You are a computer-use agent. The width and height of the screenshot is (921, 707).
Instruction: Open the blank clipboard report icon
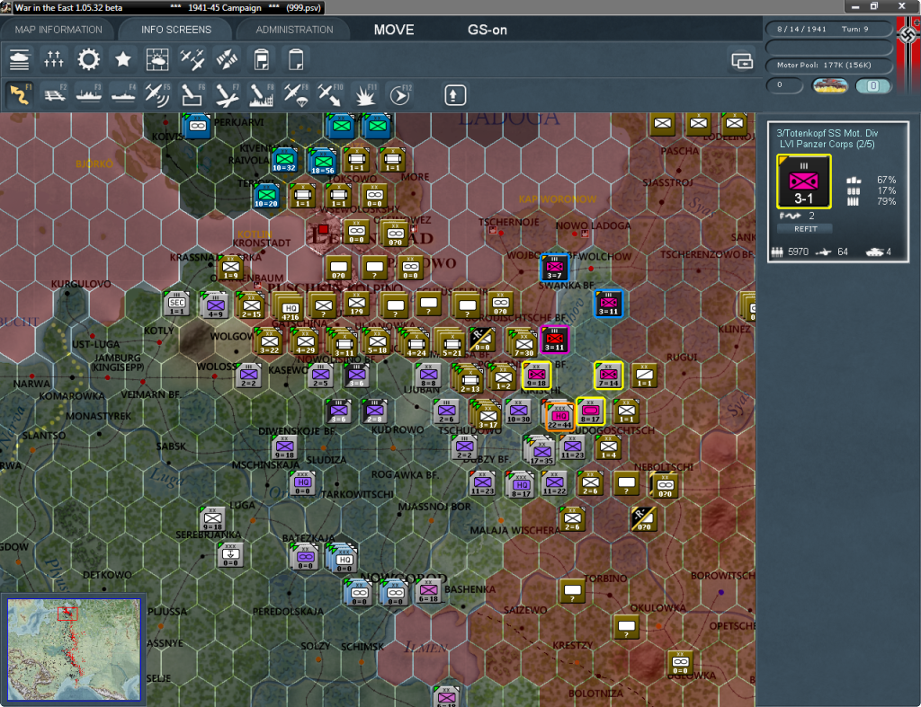pyautogui.click(x=296, y=59)
